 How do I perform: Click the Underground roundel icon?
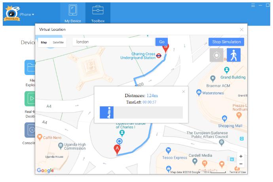[x=159, y=56]
